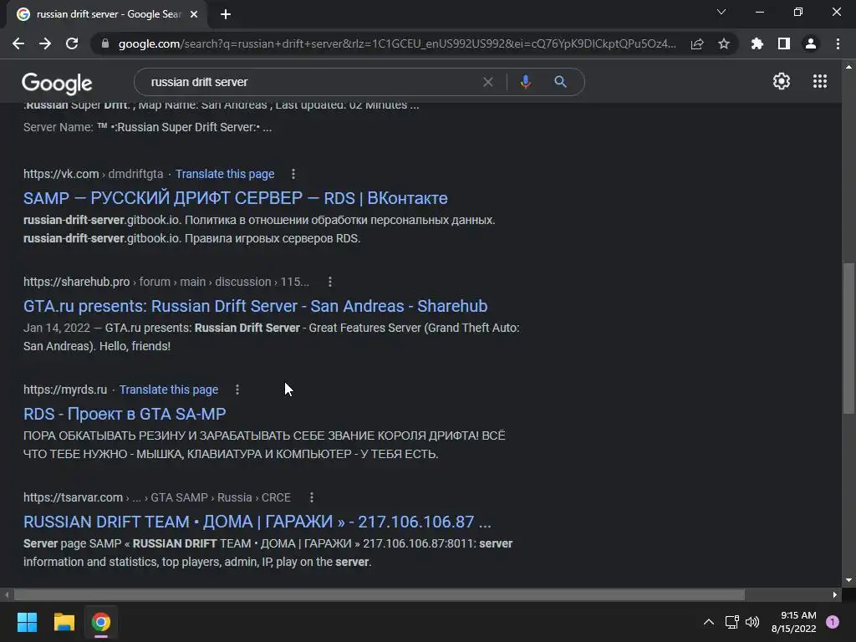Click Chrome icon in taskbar

(100, 622)
